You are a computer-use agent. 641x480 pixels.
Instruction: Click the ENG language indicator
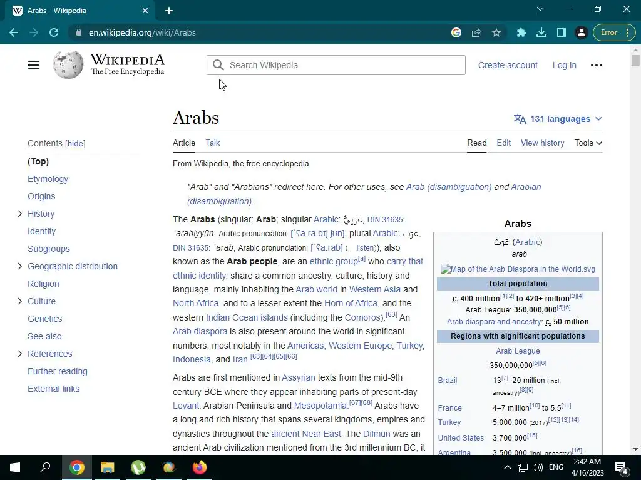[x=556, y=467]
